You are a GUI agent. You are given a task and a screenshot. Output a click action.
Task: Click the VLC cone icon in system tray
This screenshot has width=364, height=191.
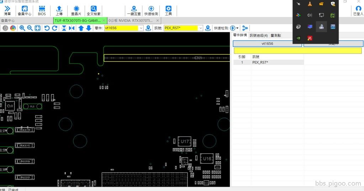click(310, 4)
